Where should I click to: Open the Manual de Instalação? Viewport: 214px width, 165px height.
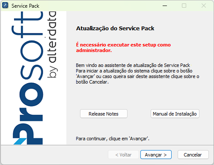[x=175, y=114]
